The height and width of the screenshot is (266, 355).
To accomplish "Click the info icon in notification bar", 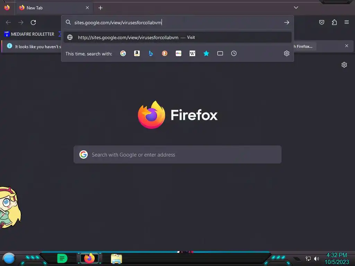I will (9, 46).
